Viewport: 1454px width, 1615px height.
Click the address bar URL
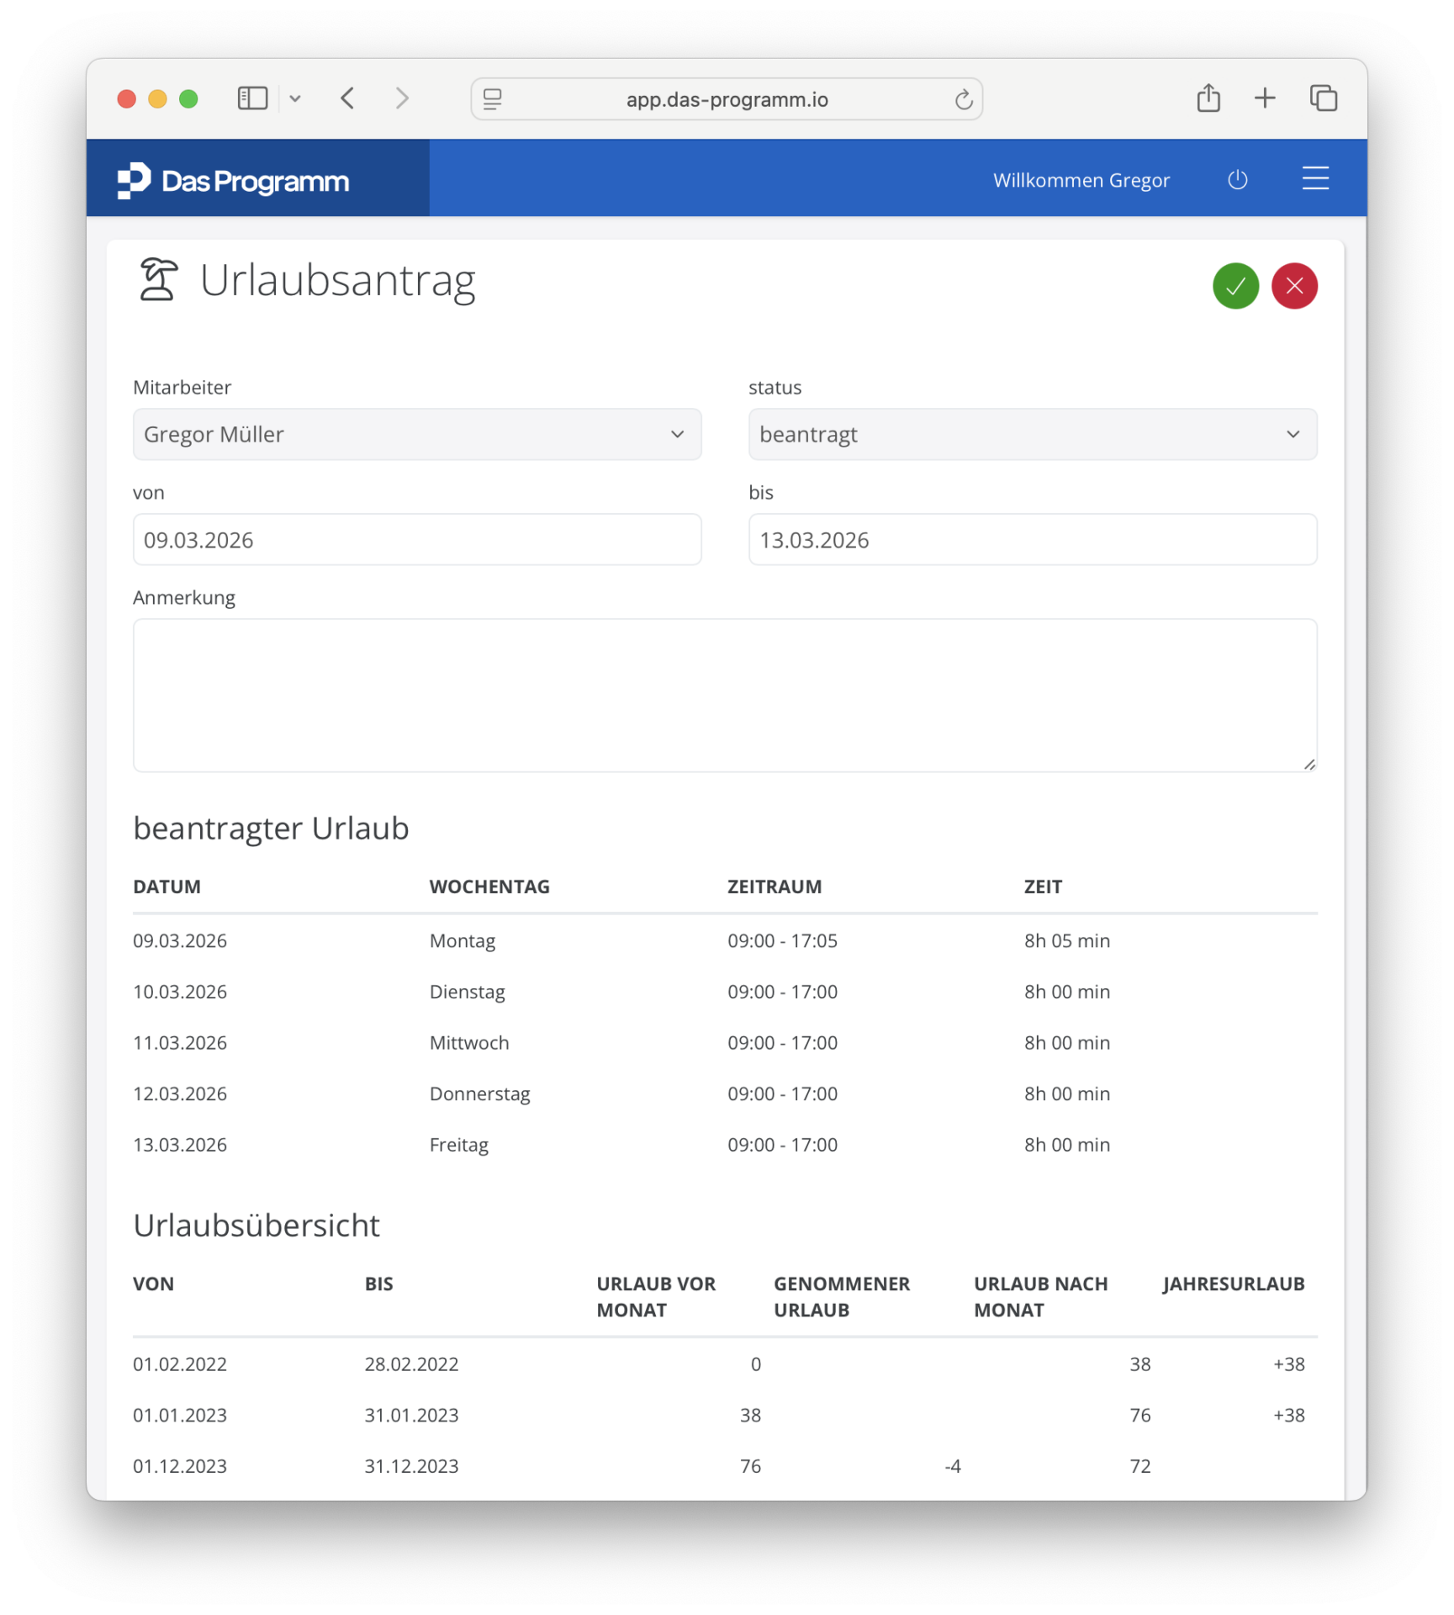pos(727,100)
